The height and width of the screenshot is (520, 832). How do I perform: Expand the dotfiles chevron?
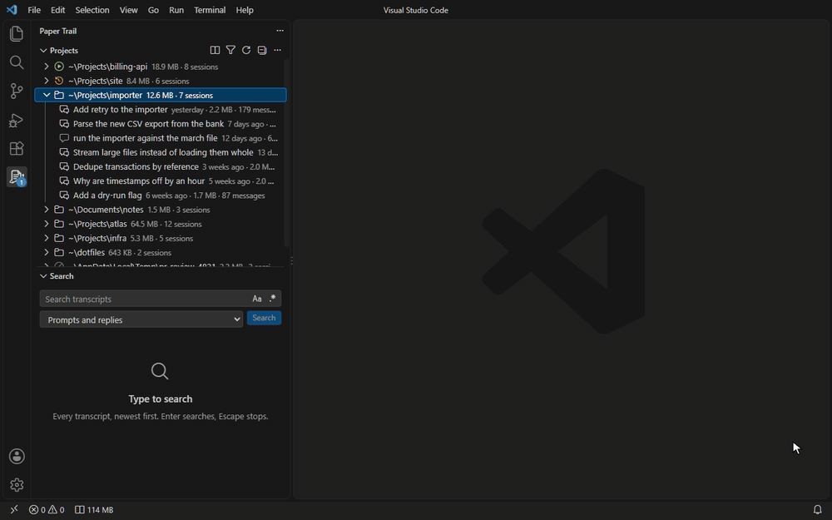(47, 253)
